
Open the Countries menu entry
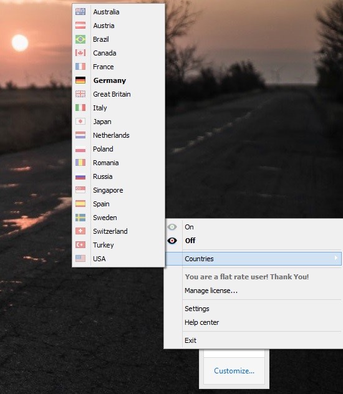coord(253,259)
